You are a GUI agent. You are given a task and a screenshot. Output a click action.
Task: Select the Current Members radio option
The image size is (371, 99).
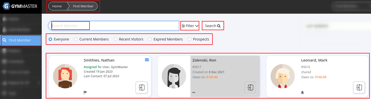coord(91,39)
